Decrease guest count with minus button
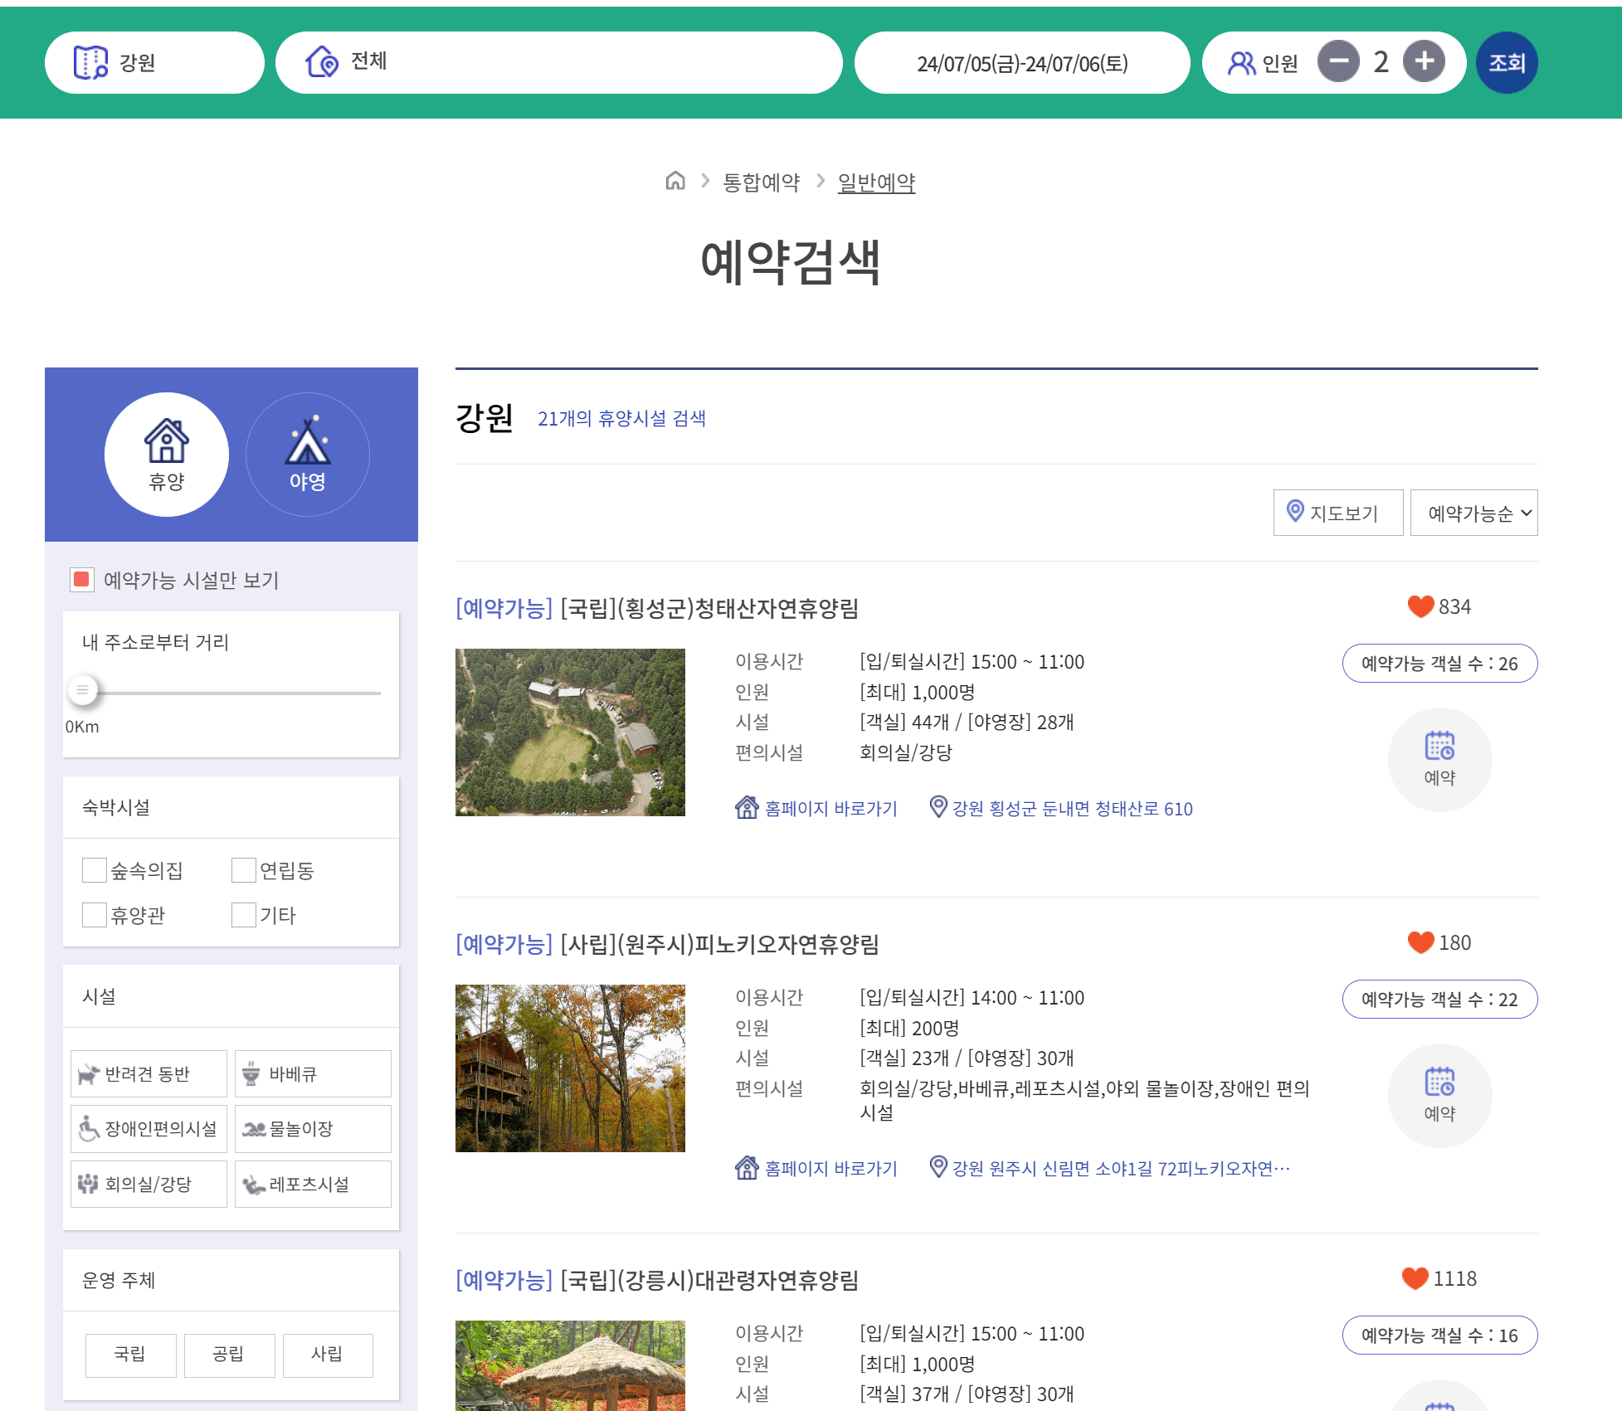The image size is (1622, 1411). coord(1338,61)
